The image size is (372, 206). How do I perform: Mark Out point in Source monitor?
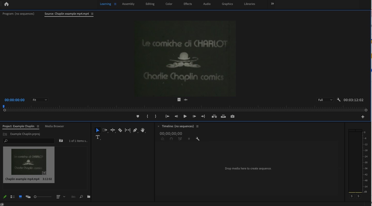[x=156, y=116]
